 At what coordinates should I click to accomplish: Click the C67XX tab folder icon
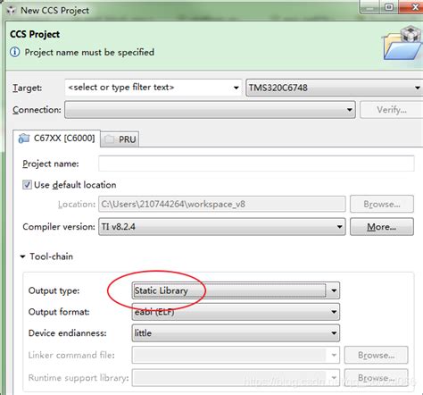tap(24, 139)
